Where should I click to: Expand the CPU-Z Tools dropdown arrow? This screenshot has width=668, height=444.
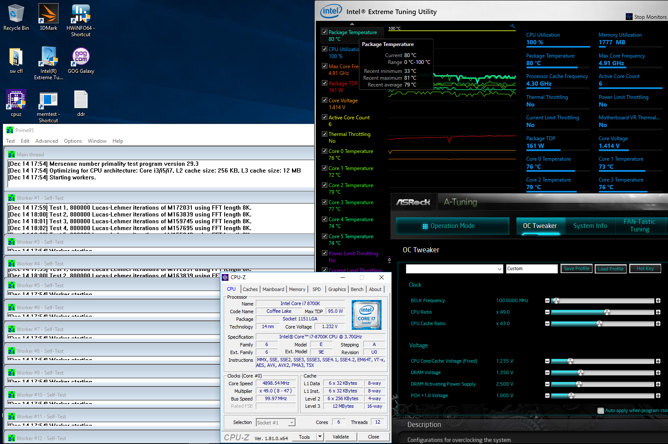pos(320,437)
